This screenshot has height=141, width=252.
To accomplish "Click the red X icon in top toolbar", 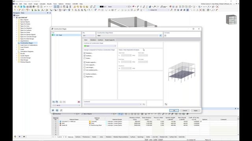I will pos(217,7).
